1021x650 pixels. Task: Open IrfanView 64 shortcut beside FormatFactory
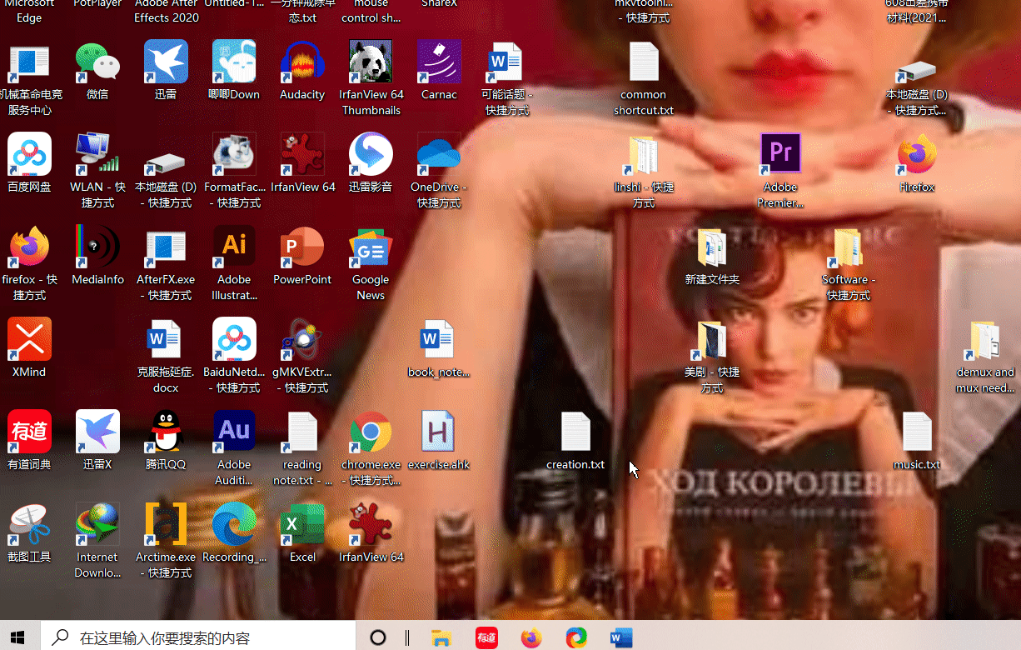pos(302,154)
